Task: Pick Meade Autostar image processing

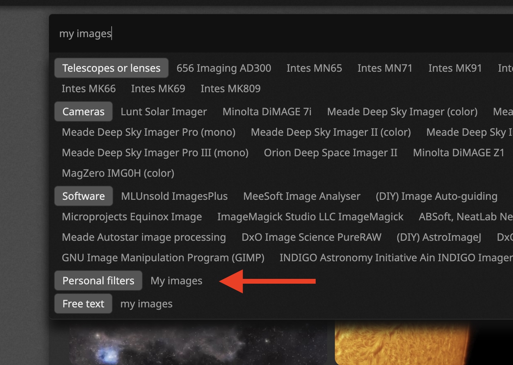Action: (144, 237)
